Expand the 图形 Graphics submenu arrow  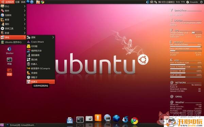(x=24, y=24)
